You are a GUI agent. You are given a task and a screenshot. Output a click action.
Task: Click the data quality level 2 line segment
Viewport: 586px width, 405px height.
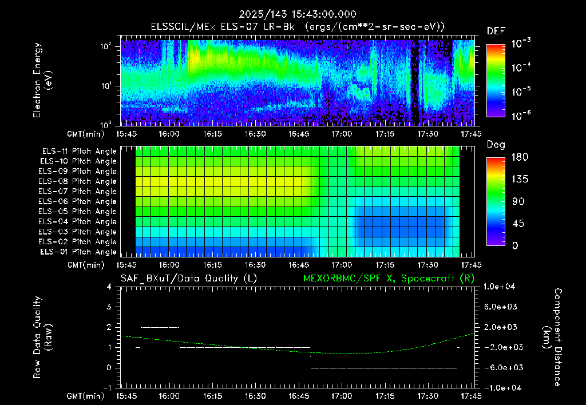[x=160, y=327]
